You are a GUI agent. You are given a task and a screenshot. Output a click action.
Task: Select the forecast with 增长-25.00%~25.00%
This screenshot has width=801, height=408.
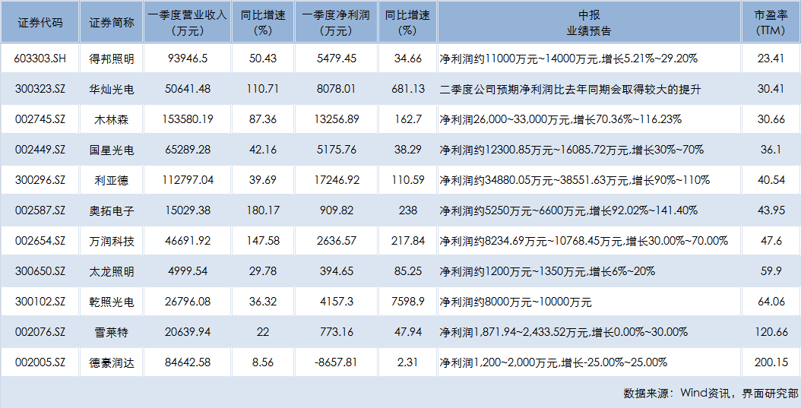(x=553, y=362)
